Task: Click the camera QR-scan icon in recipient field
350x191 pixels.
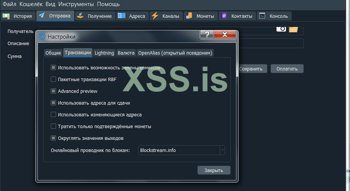Action: tap(281, 29)
